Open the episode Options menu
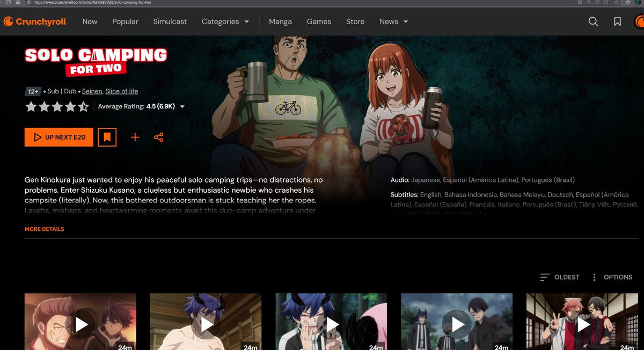 612,277
